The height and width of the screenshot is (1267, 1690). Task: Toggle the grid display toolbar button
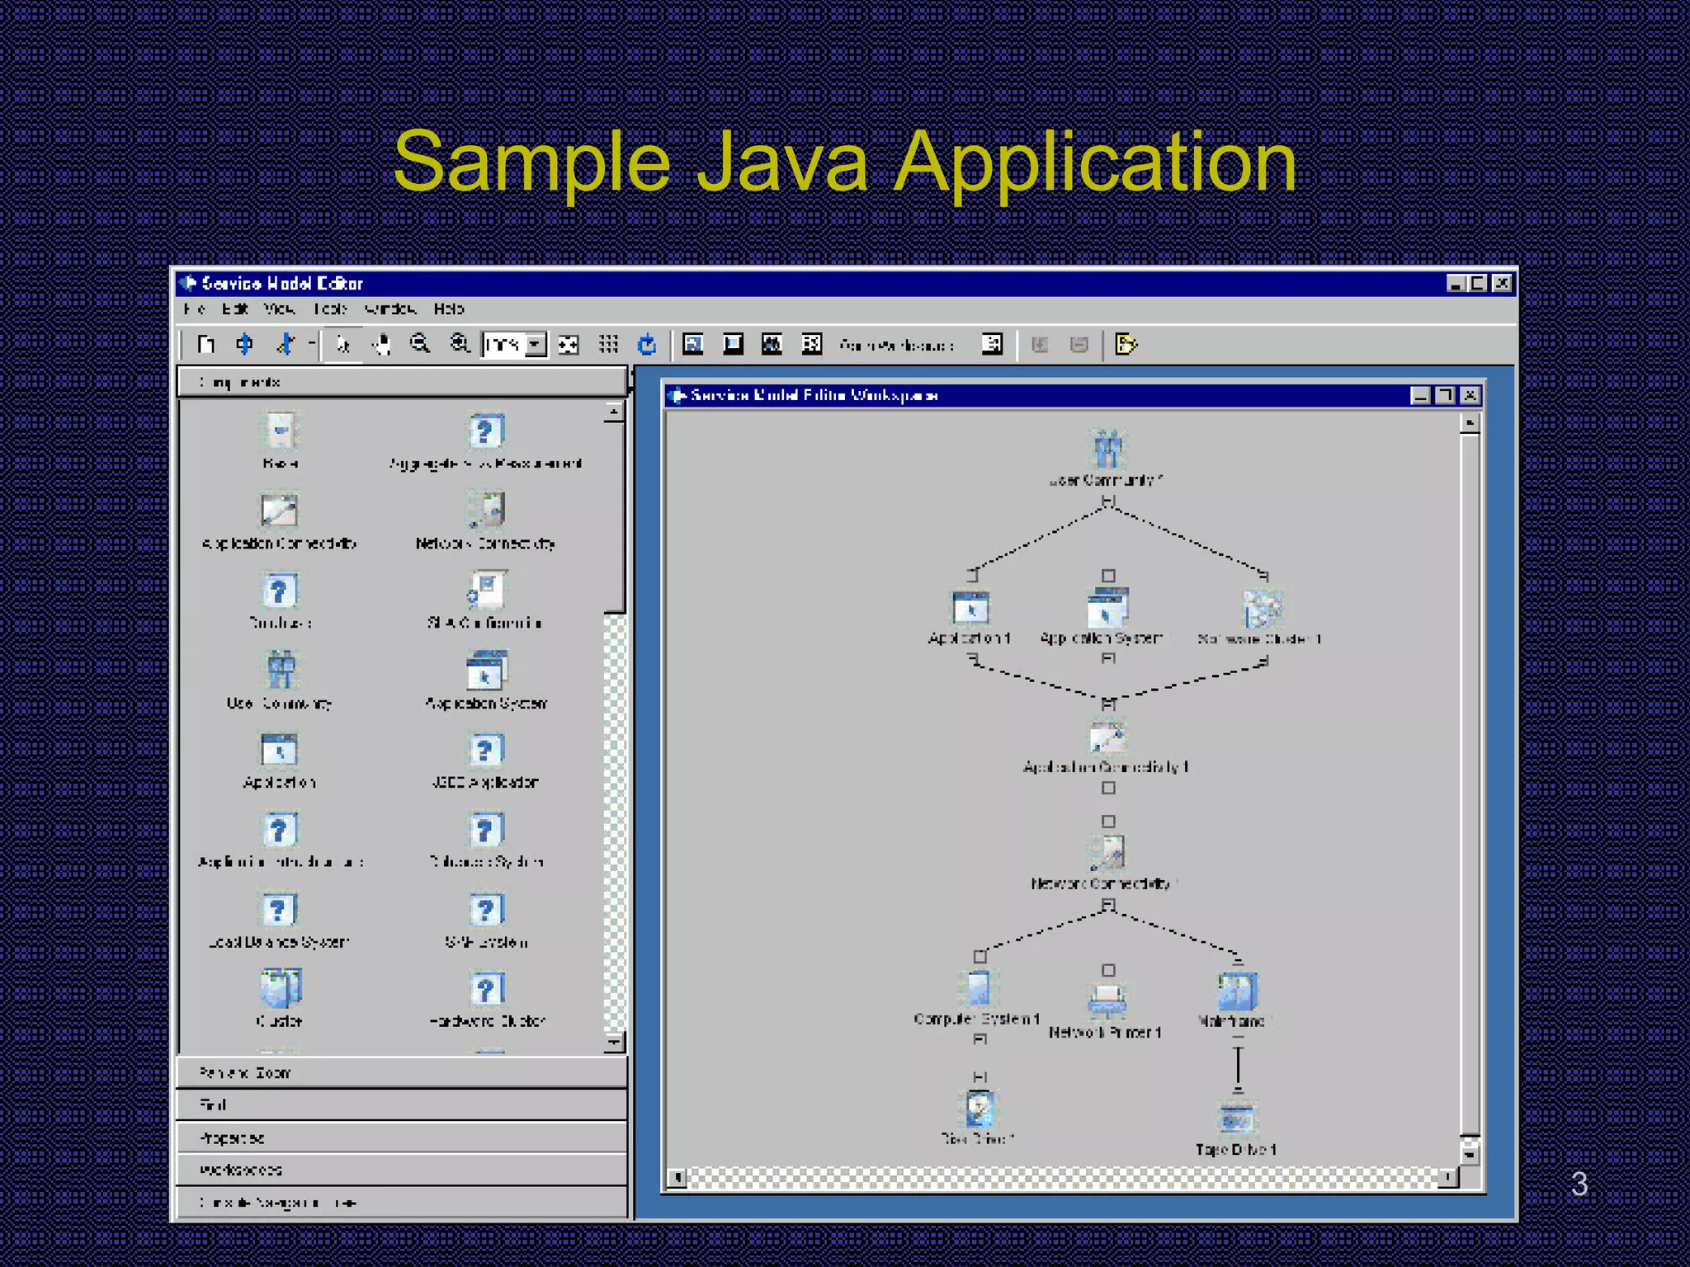pyautogui.click(x=608, y=344)
